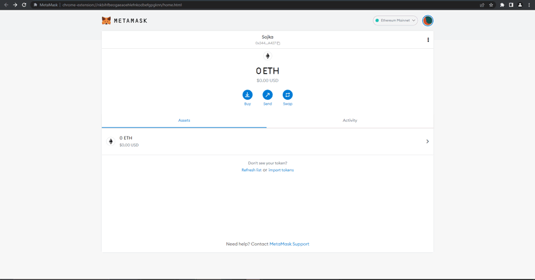Open the Chrome three-dot menu
This screenshot has height=280, width=535.
(x=529, y=5)
